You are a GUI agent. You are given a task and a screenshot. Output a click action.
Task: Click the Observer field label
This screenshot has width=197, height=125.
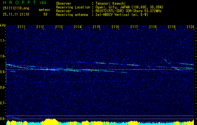(64, 3)
